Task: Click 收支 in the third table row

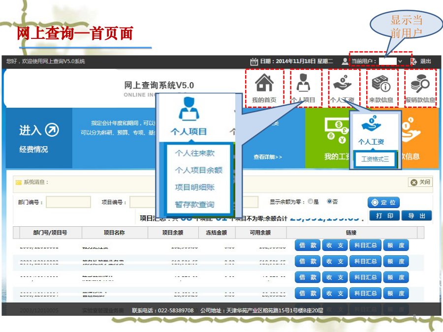Action: [x=335, y=277]
